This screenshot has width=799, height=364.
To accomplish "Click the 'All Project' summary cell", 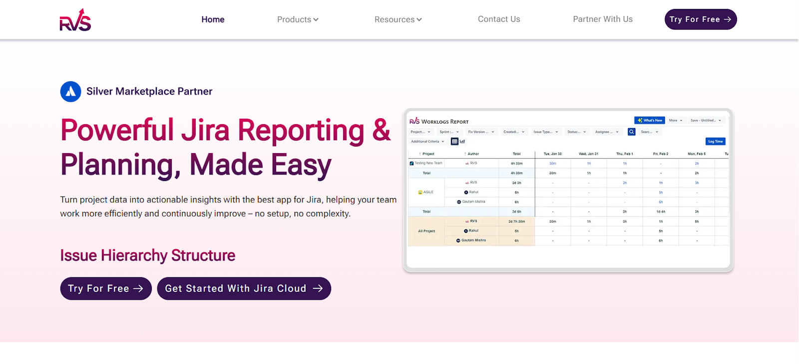I will [x=426, y=231].
